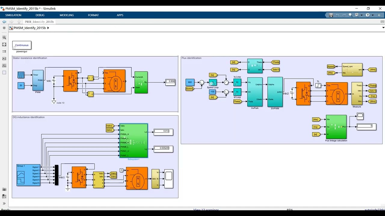
Task: Expand the favorite commands dropdown arrow
Action: point(362,15)
